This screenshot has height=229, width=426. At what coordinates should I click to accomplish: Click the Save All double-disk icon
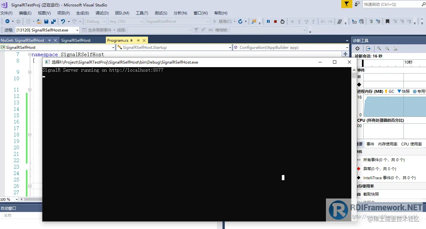click(x=53, y=22)
